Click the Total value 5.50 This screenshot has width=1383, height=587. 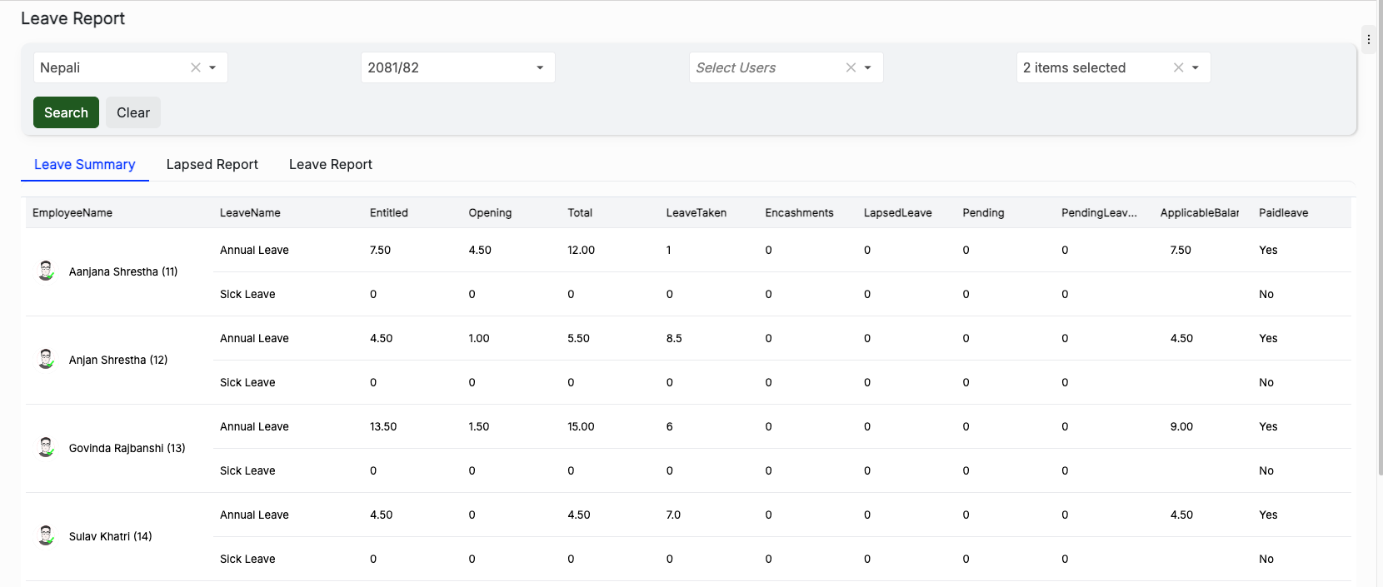click(578, 338)
